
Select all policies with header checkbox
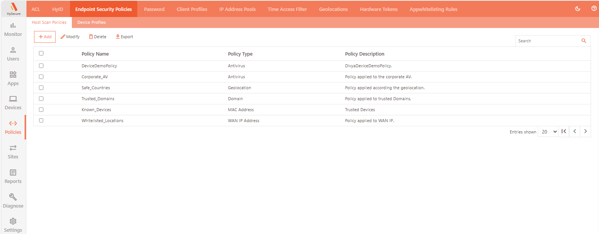pos(41,53)
